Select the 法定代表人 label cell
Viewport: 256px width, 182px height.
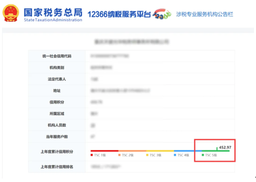(57, 79)
